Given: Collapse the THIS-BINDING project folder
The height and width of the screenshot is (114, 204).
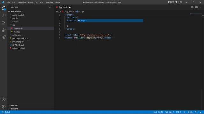Looking at the screenshot, I should pyautogui.click(x=16, y=12).
